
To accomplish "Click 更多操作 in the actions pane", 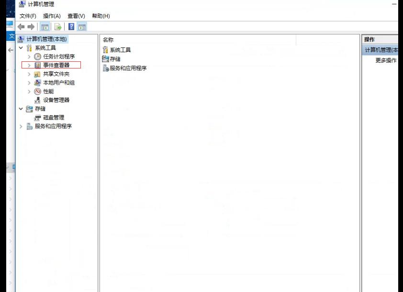I will [386, 60].
